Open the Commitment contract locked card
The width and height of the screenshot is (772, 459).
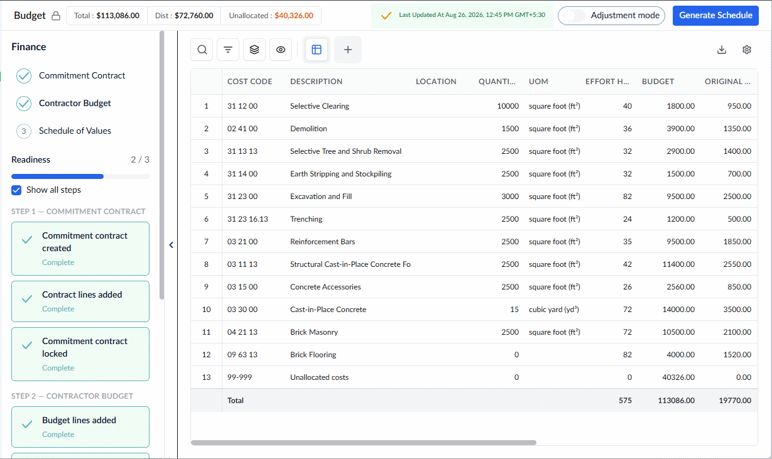[x=80, y=354]
